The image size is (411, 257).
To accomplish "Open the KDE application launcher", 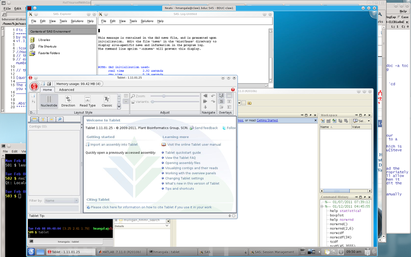I will [x=31, y=252].
